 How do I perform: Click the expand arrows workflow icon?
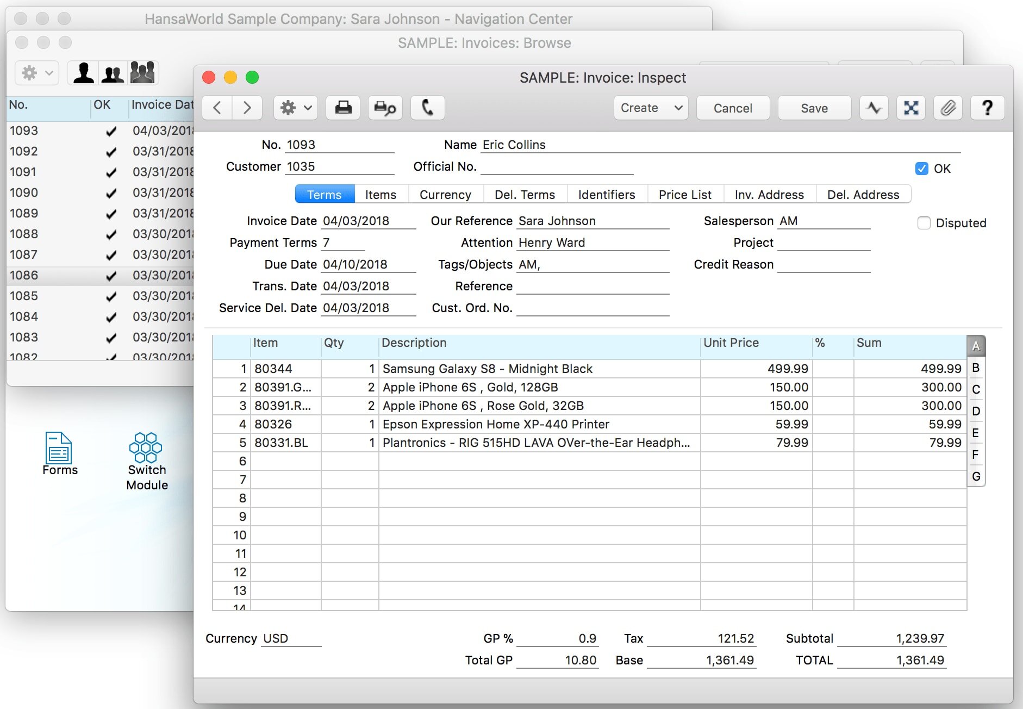[x=911, y=108]
